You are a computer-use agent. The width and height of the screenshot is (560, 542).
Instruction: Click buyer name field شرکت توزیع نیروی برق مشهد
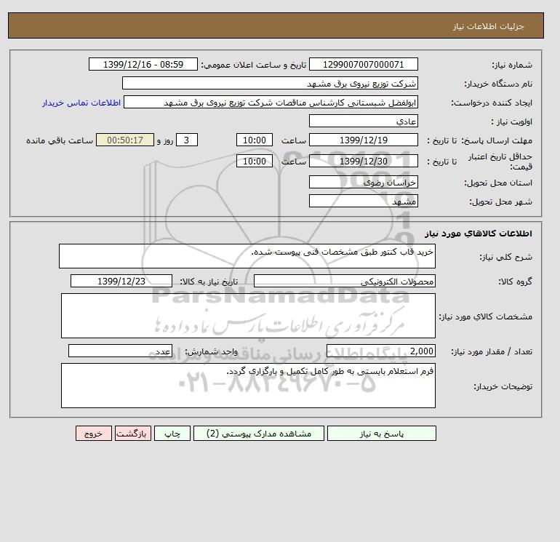coord(270,83)
